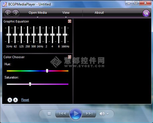Mute audio using the speaker icon
This screenshot has width=153, height=123.
point(102,114)
